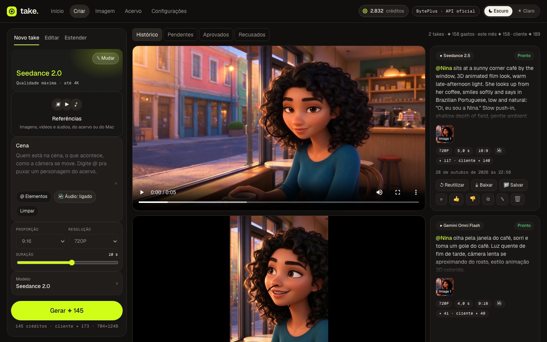Seek in the first video's progress bar
Image resolution: width=547 pixels, height=342 pixels.
click(x=279, y=202)
